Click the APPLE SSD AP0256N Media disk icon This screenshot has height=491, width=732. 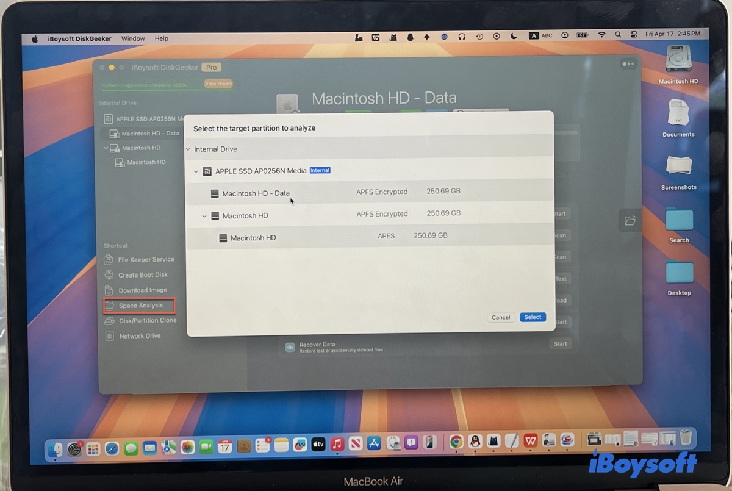207,171
